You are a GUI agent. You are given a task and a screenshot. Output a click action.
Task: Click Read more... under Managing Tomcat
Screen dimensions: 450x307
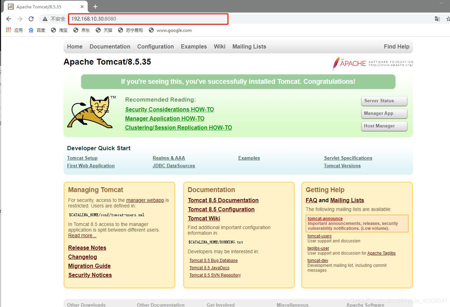tap(82, 235)
